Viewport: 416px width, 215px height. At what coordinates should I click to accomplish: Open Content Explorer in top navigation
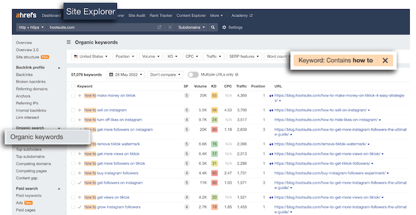click(x=191, y=16)
